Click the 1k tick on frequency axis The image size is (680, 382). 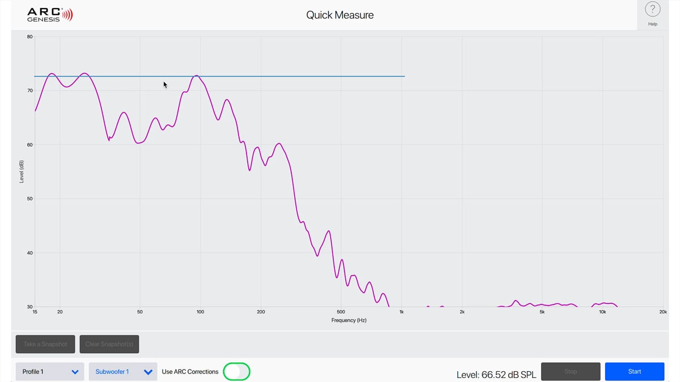point(402,312)
